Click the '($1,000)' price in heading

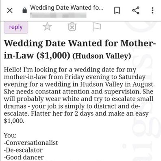point(53,56)
